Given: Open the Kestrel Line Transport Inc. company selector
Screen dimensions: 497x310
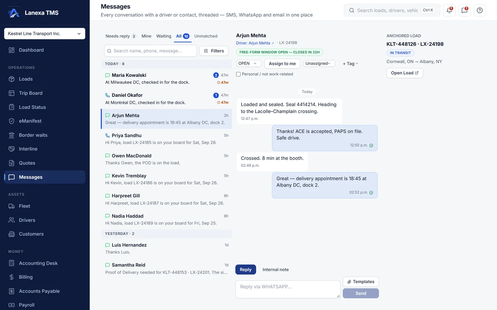Looking at the screenshot, I should [45, 33].
